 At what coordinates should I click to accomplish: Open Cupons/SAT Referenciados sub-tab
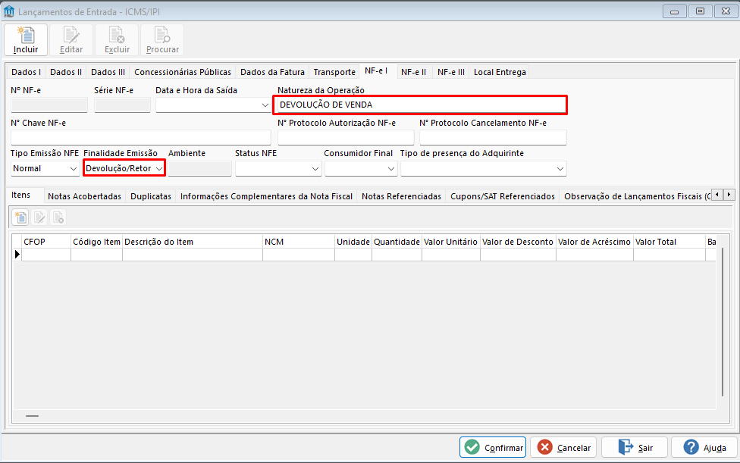503,196
